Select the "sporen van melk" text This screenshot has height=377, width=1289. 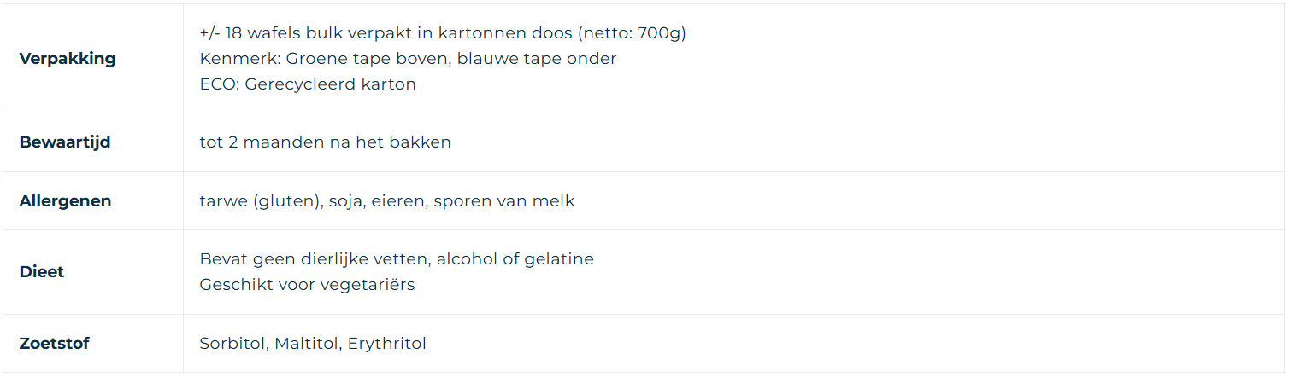click(504, 201)
